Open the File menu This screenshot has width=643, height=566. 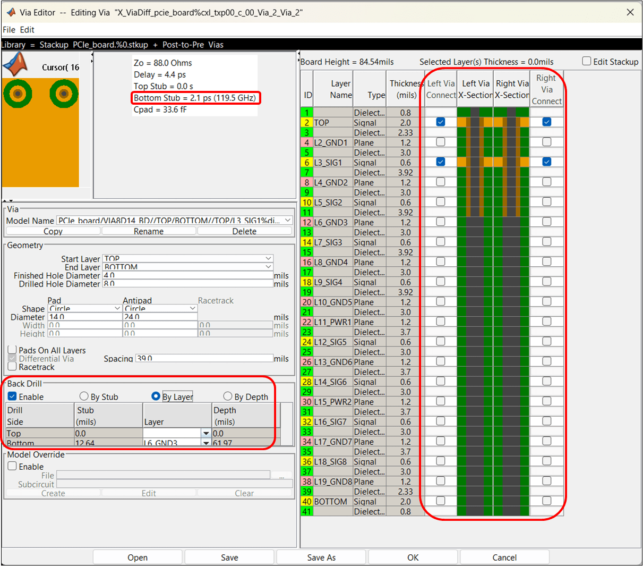pos(9,30)
